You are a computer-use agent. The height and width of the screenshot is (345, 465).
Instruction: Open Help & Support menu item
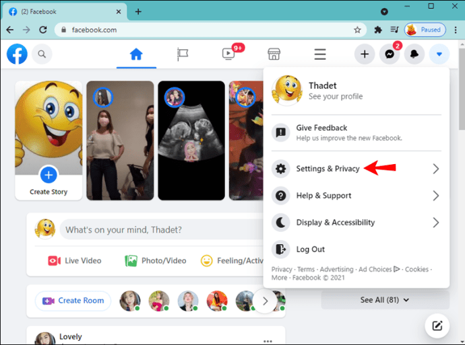pyautogui.click(x=356, y=196)
